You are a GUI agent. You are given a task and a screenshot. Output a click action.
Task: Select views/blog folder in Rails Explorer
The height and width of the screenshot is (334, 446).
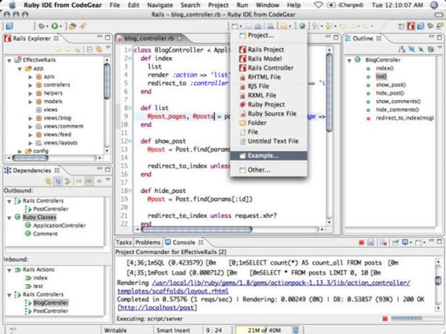[57, 118]
